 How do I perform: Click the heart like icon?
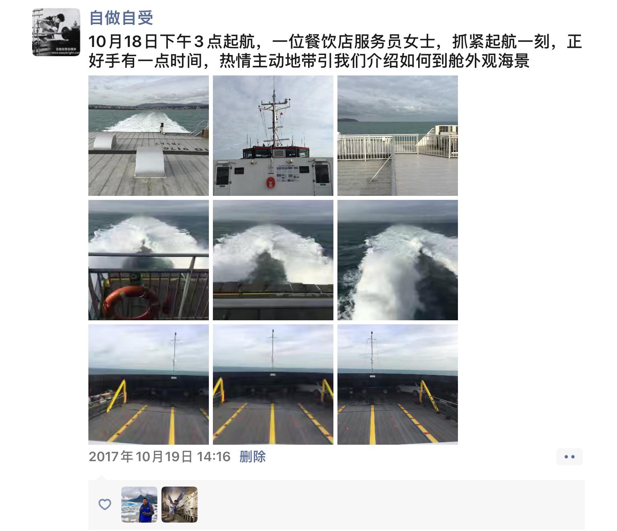(x=105, y=505)
